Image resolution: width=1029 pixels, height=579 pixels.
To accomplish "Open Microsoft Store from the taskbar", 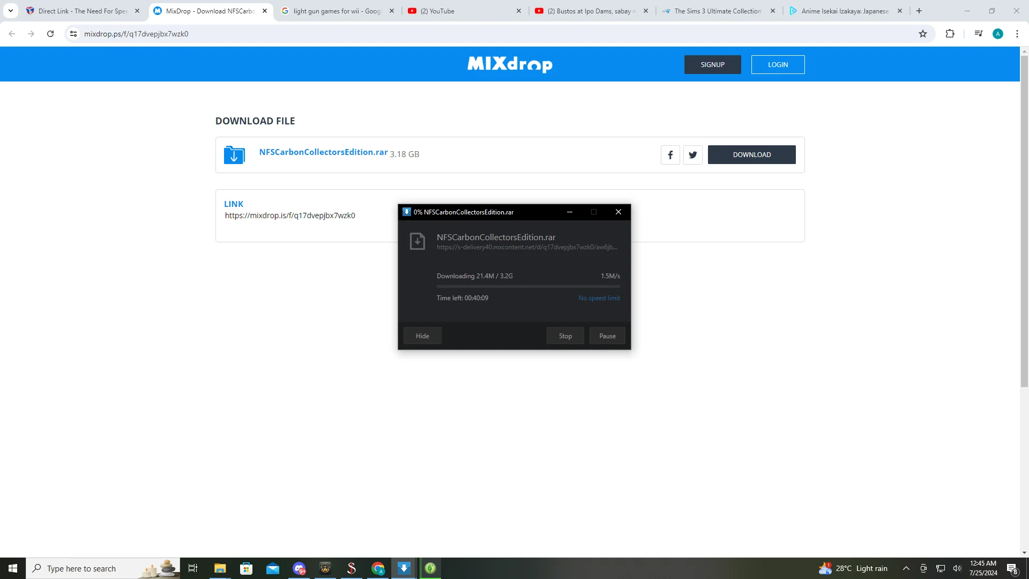I will coord(246,568).
